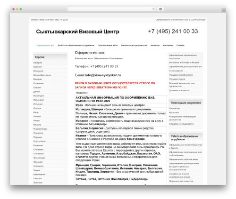Open Работа и образование за рубежом menu
Viewport: 236px width, 199px height.
(x=76, y=46)
